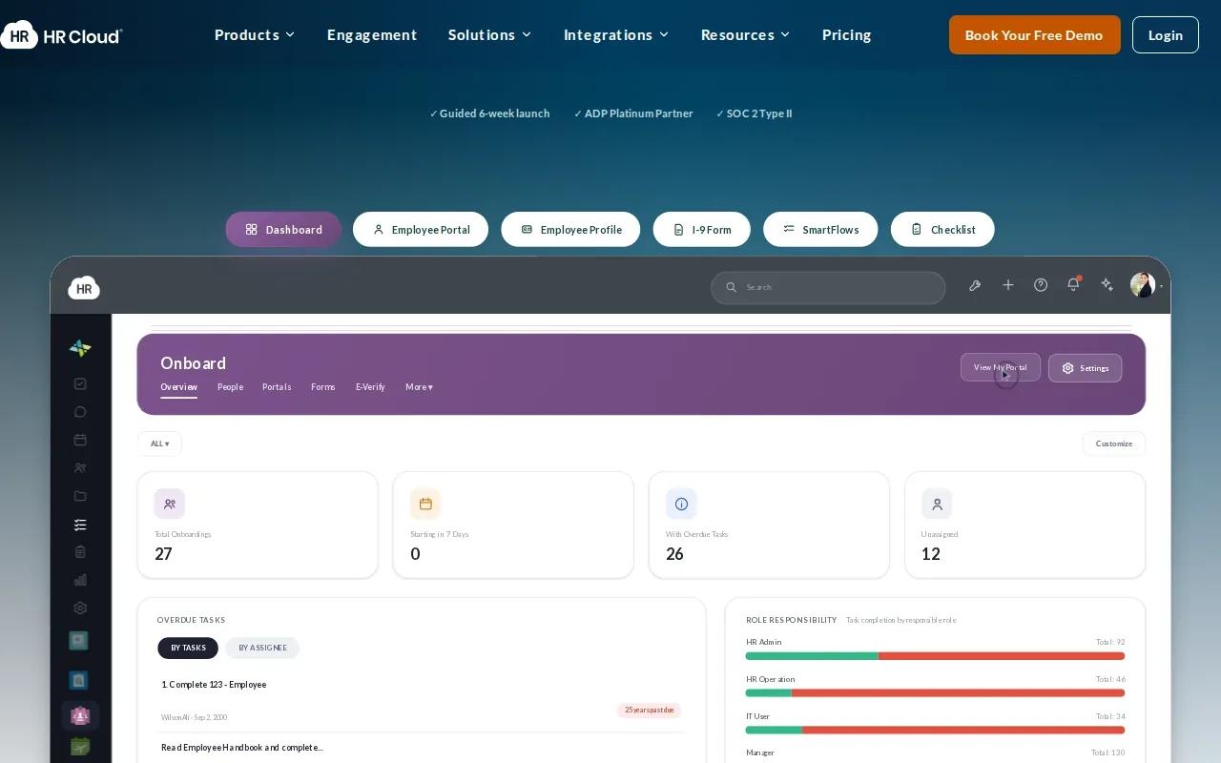Open the chat bubble icon in the sidebar
The width and height of the screenshot is (1221, 763).
(80, 412)
